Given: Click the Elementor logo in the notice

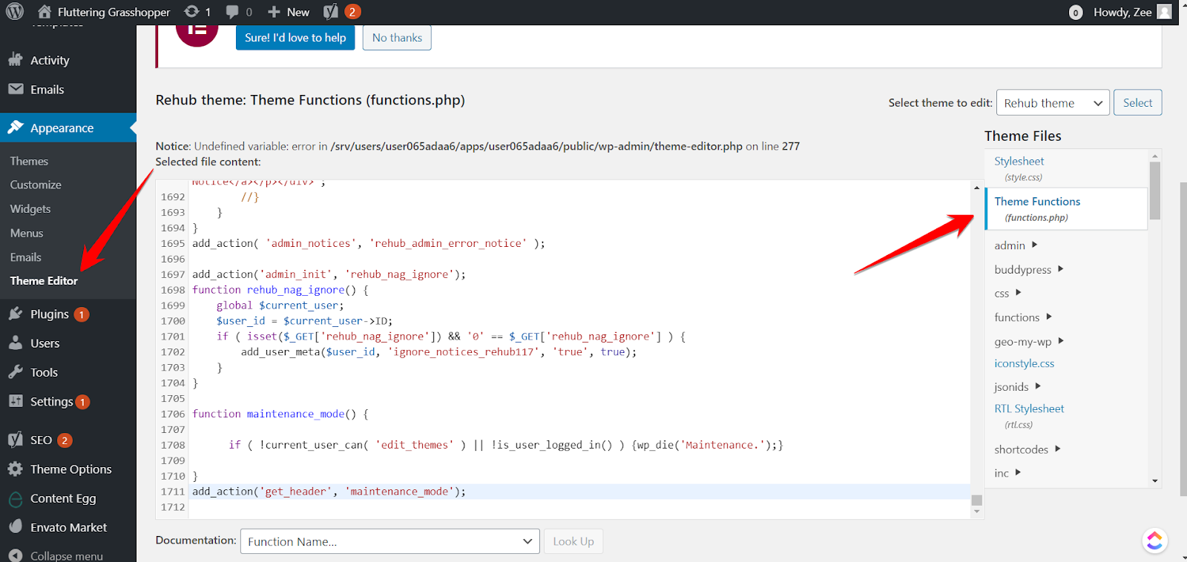Looking at the screenshot, I should click(x=197, y=32).
